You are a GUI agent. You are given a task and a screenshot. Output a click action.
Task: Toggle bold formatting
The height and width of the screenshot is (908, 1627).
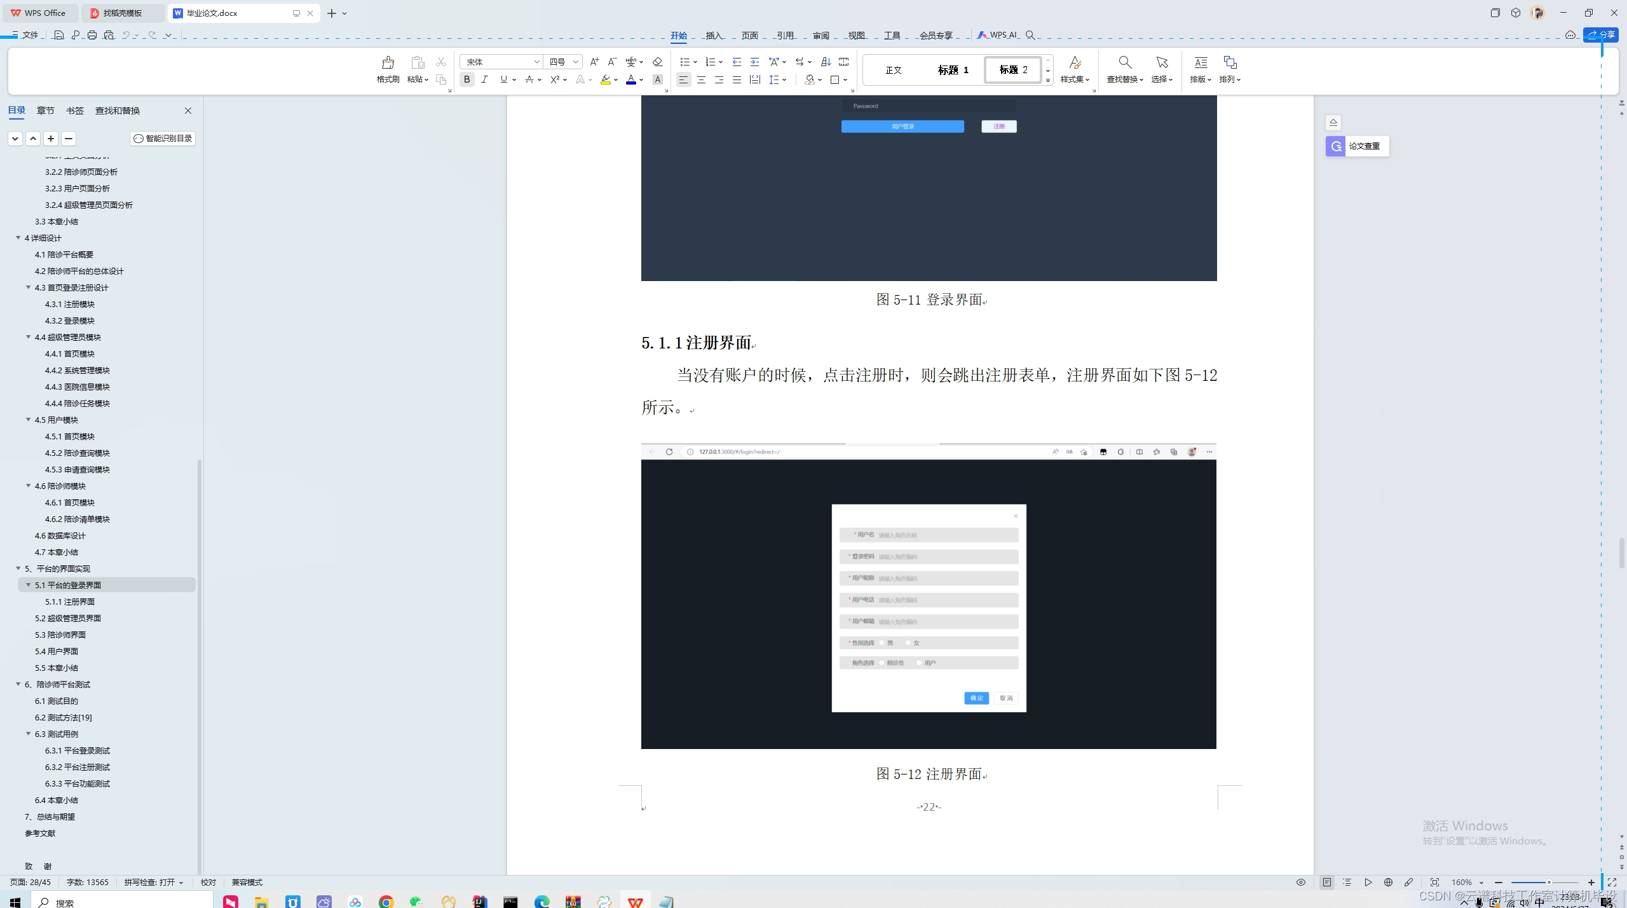pos(467,79)
